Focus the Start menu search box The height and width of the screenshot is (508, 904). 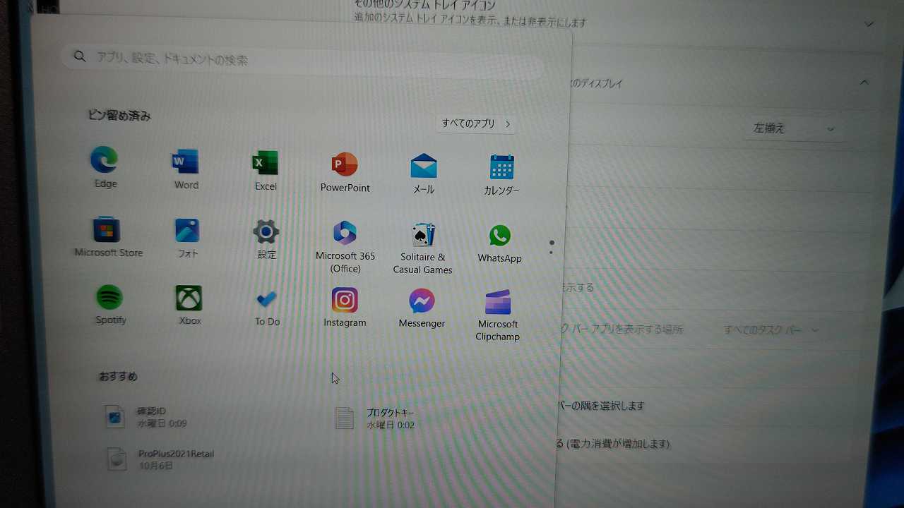(x=304, y=60)
